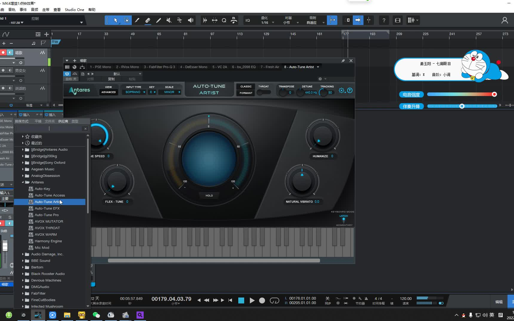Toggle the Loop button in transport
The height and width of the screenshot is (321, 514).
pyautogui.click(x=274, y=300)
